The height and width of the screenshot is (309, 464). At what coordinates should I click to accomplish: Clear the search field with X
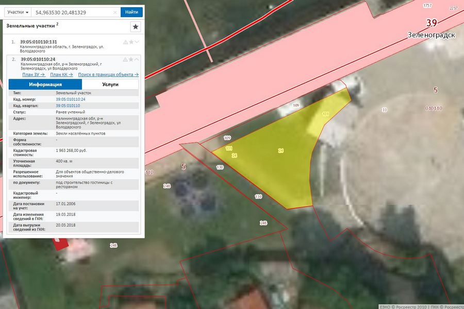115,12
